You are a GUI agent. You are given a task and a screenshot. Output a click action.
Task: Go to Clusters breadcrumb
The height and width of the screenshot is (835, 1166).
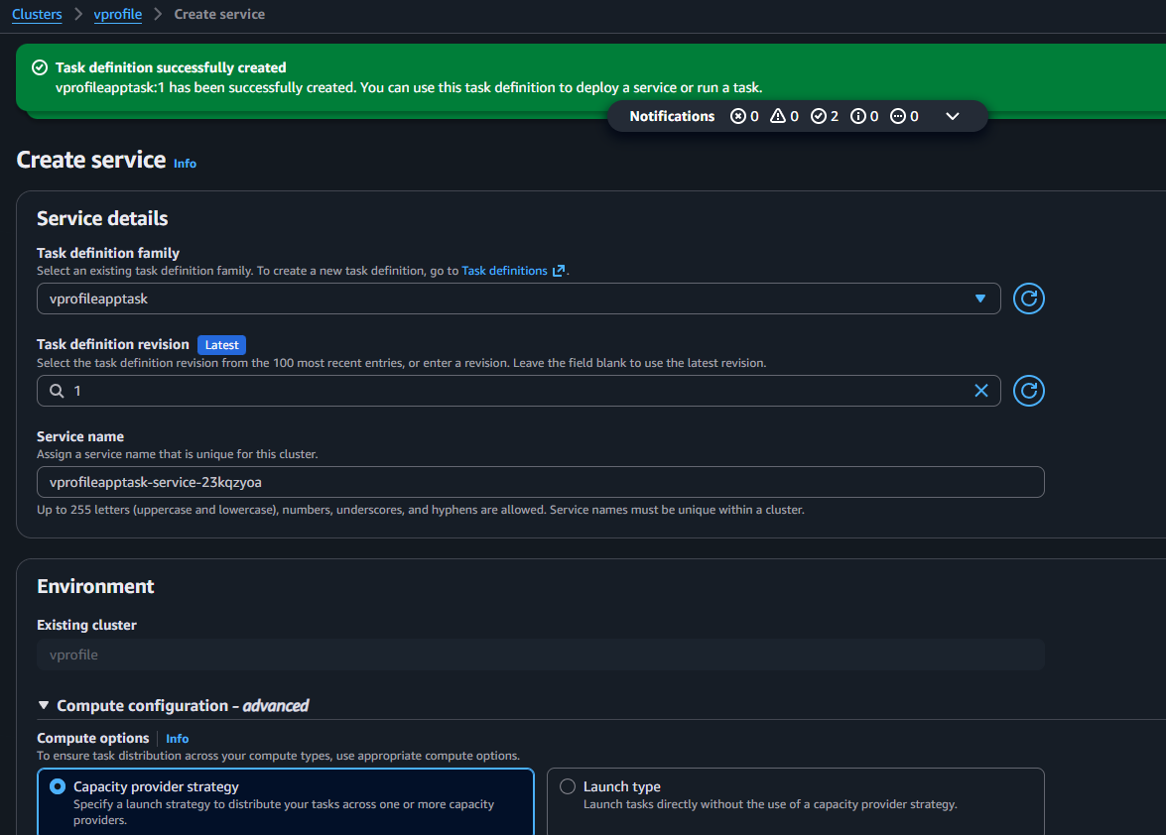click(x=37, y=14)
